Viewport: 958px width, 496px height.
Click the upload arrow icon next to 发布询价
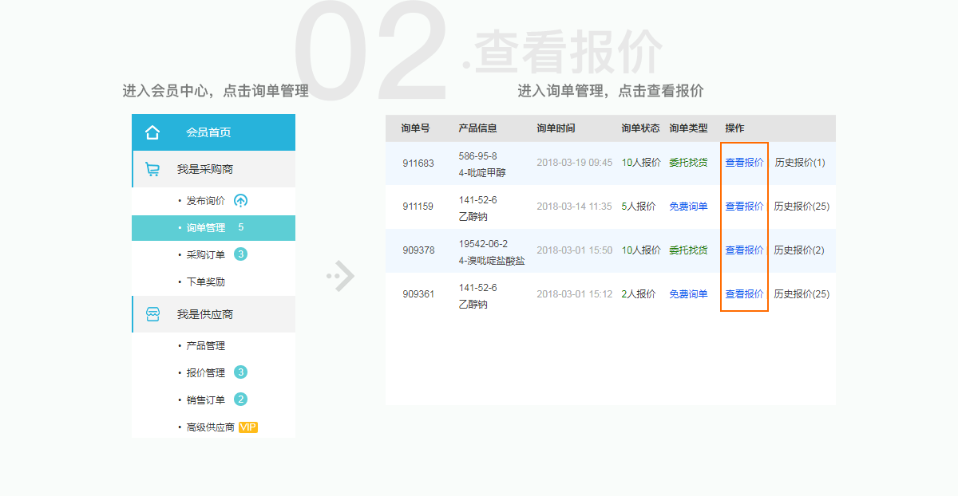click(240, 201)
